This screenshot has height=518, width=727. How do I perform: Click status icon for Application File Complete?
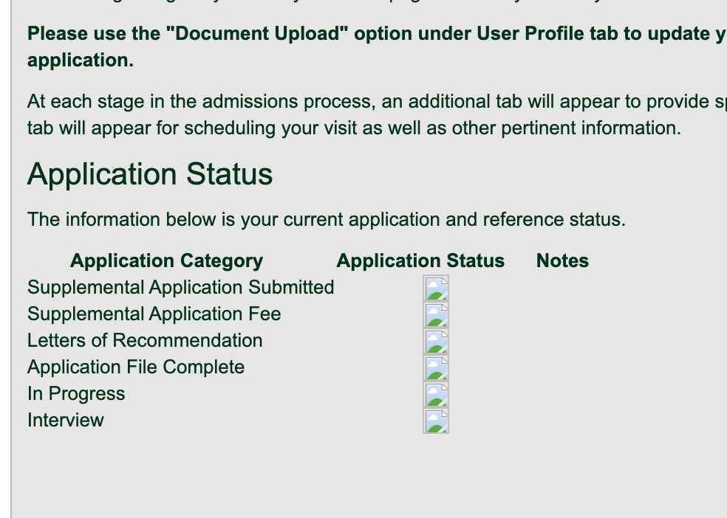coord(436,367)
